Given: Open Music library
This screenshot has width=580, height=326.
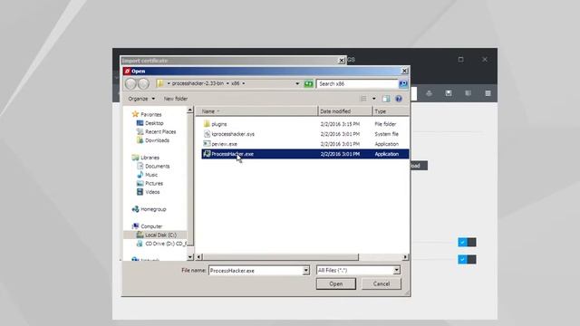Looking at the screenshot, I should pyautogui.click(x=151, y=175).
